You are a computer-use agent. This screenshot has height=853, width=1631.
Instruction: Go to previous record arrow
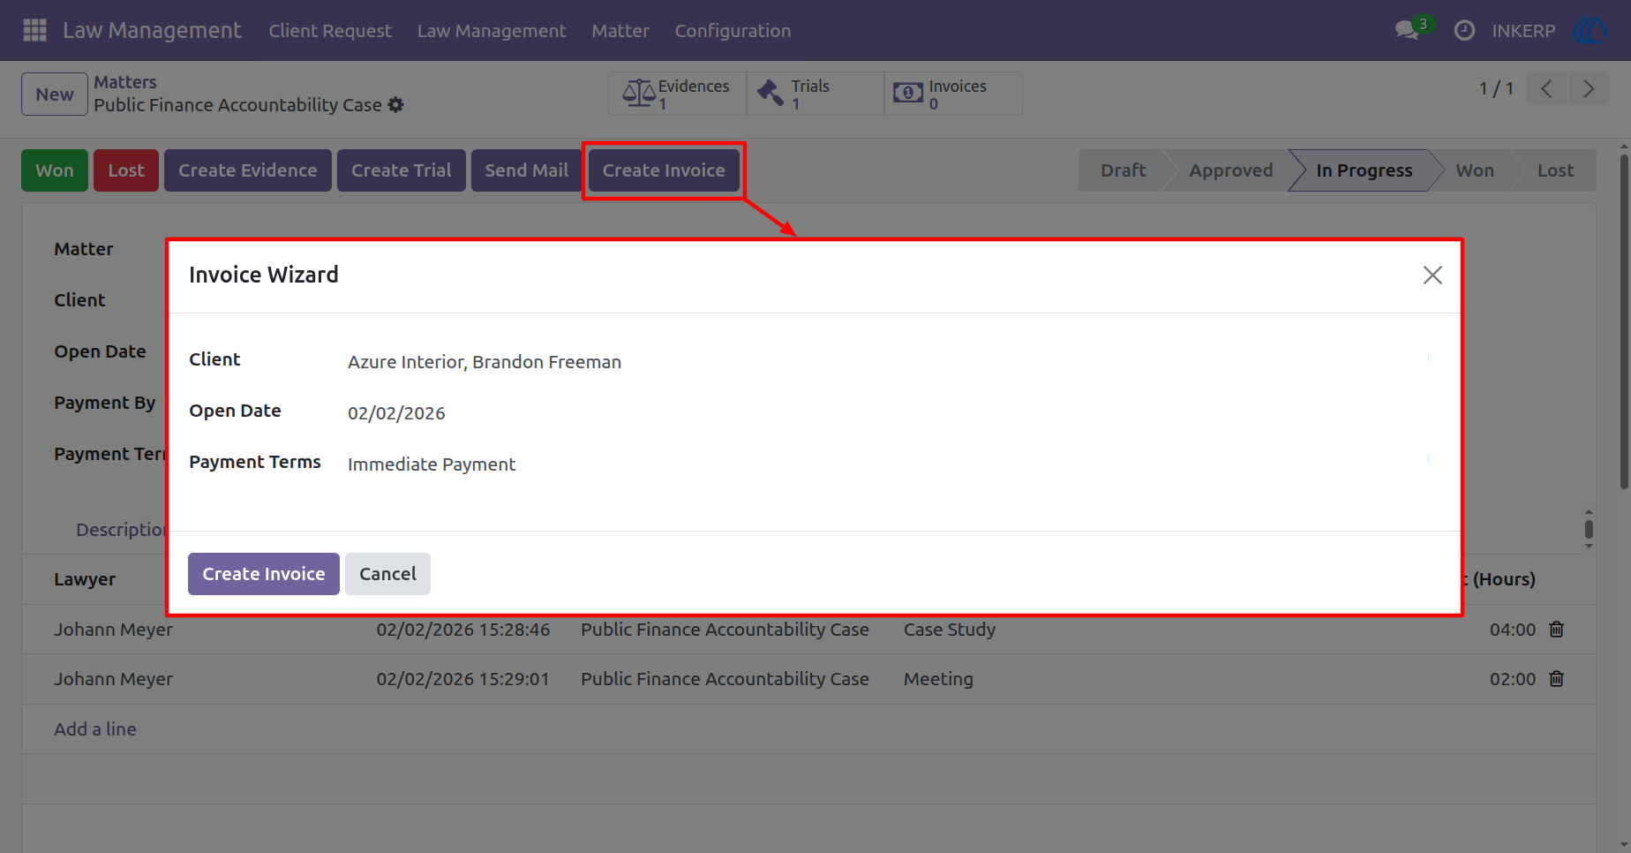coord(1546,89)
